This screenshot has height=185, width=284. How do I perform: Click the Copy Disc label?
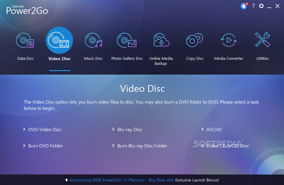[x=195, y=59]
